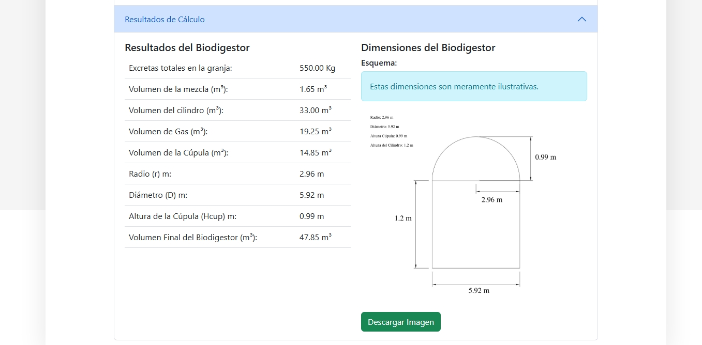This screenshot has height=345, width=702.
Task: Select the "Resultados del Biodigestor" heading
Action: pyautogui.click(x=187, y=48)
